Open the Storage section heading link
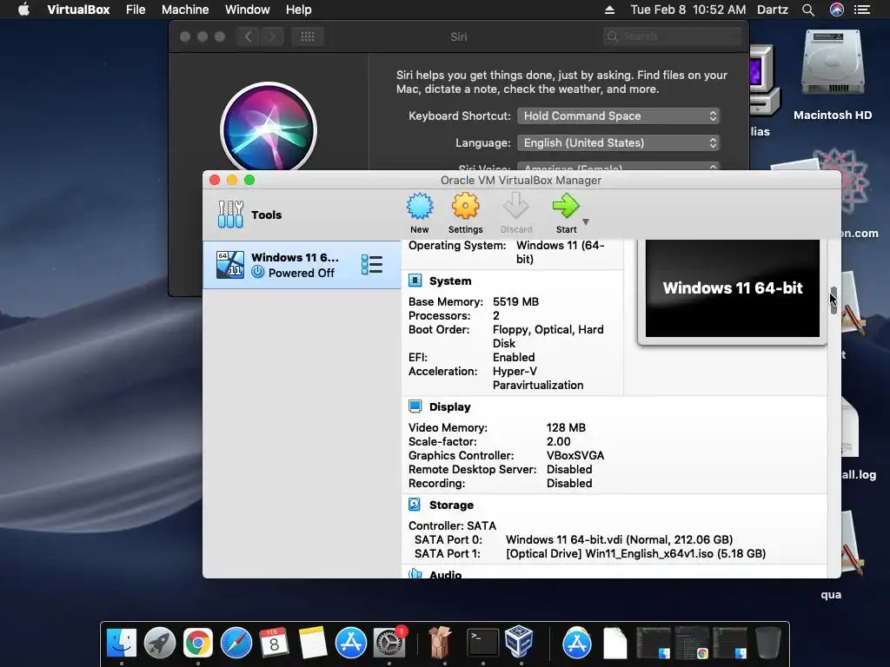Screen dimensions: 890x667 coord(451,505)
